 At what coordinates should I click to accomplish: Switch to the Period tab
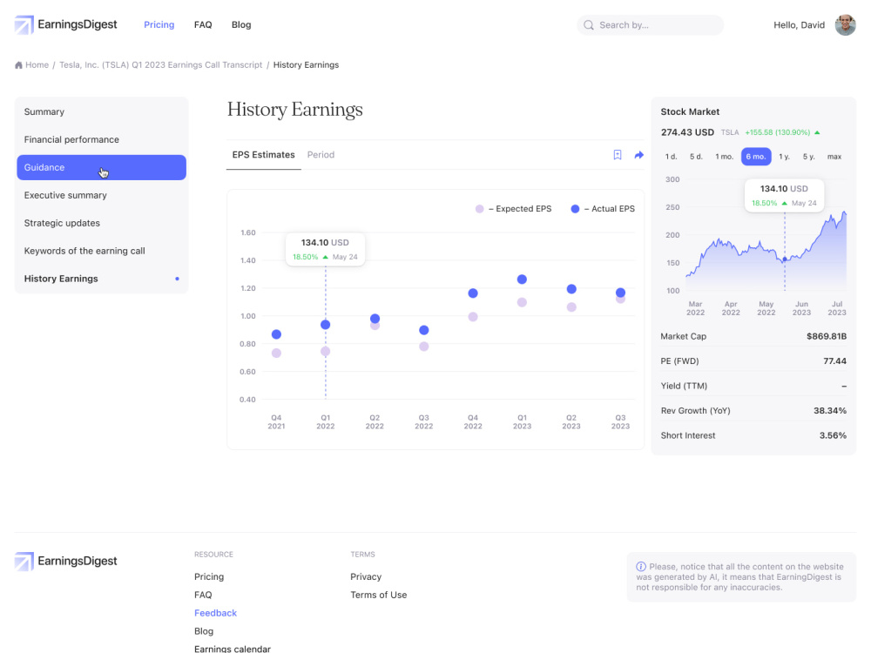[321, 155]
